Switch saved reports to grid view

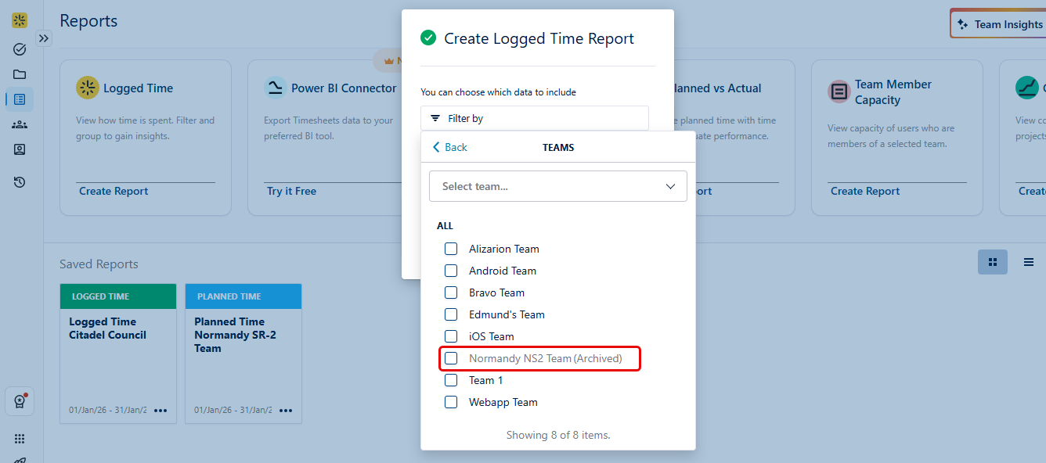tap(993, 262)
